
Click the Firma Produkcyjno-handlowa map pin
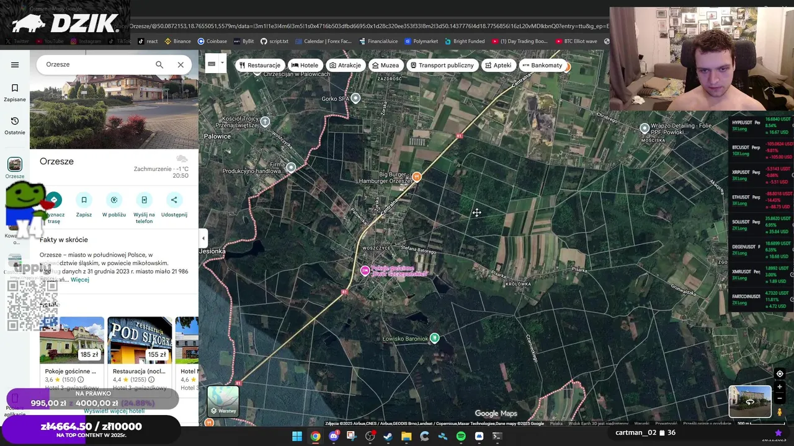[291, 167]
